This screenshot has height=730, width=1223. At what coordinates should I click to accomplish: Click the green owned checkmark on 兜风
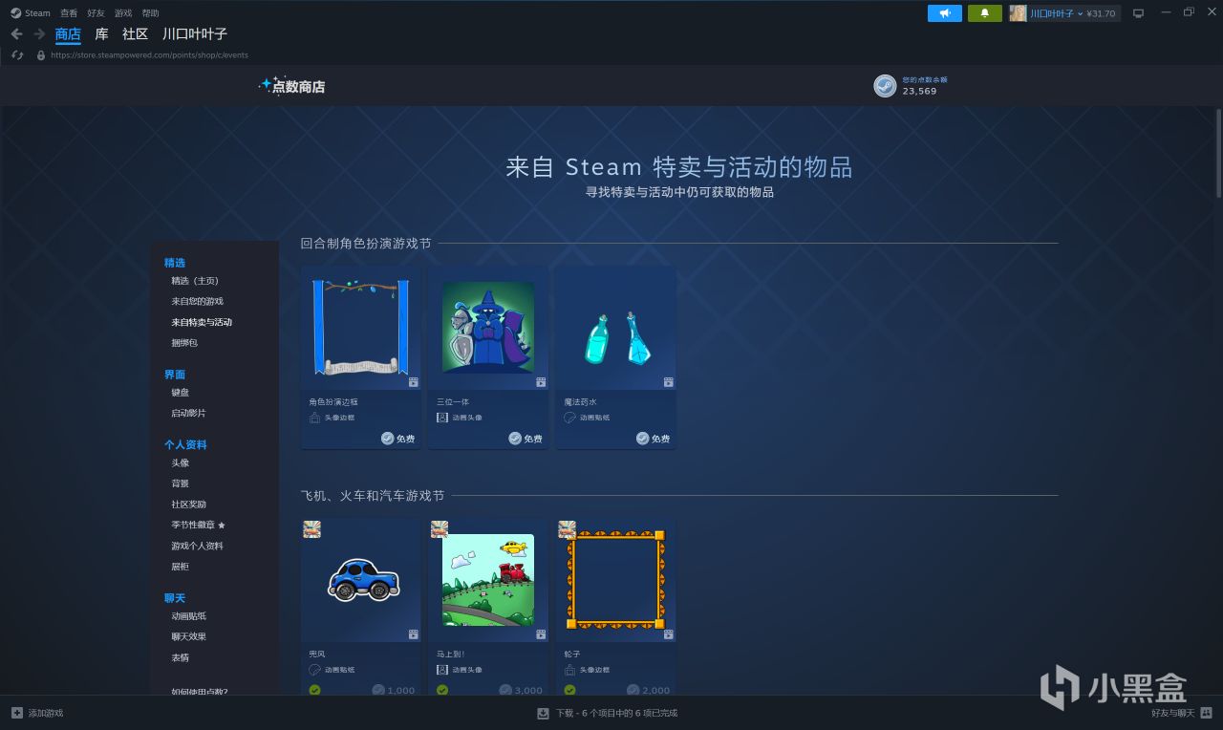315,690
